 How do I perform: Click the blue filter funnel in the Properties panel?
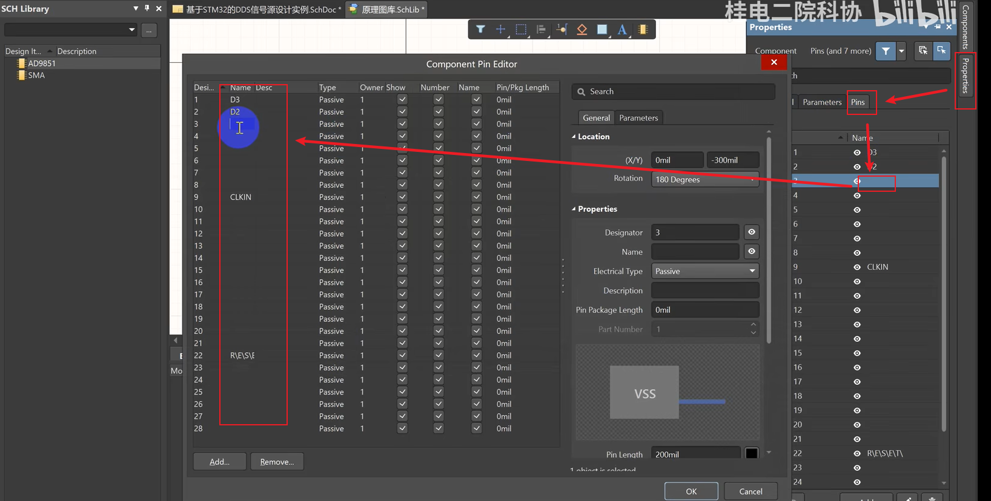886,51
